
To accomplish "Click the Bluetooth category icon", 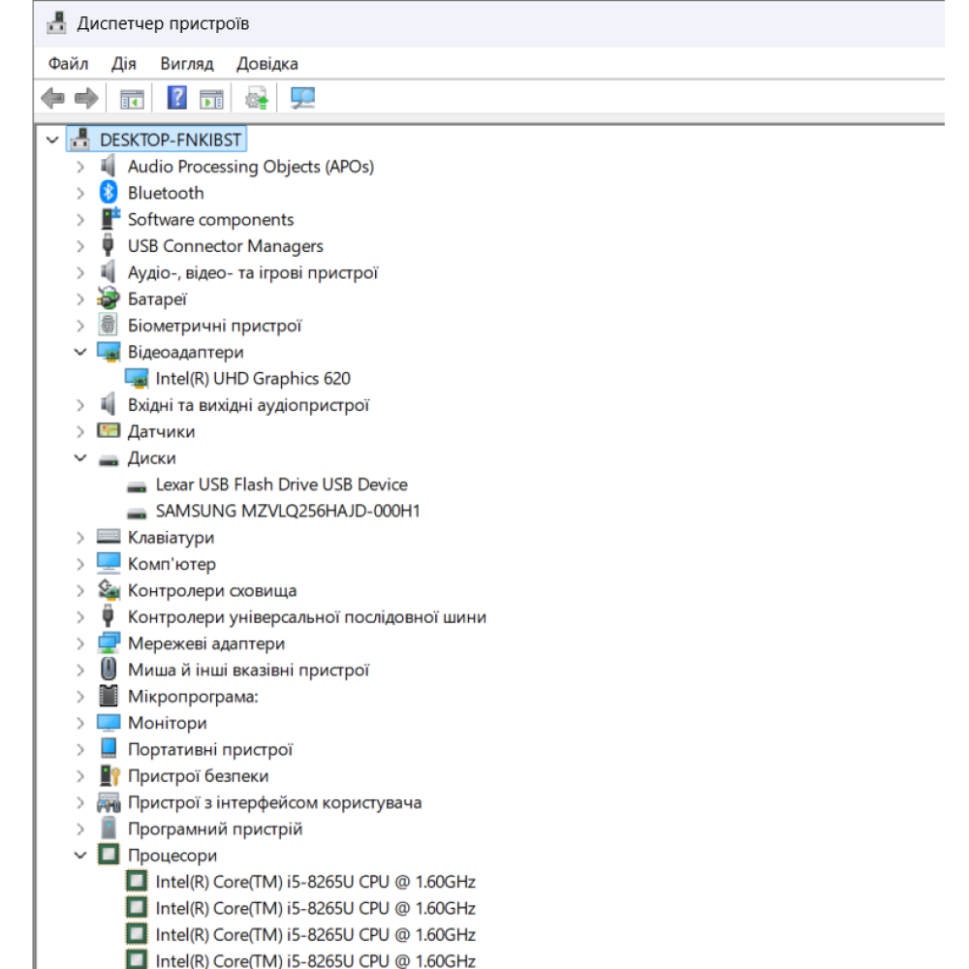I will (109, 193).
